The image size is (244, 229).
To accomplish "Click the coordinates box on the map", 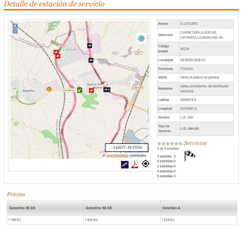I will coord(126,148).
